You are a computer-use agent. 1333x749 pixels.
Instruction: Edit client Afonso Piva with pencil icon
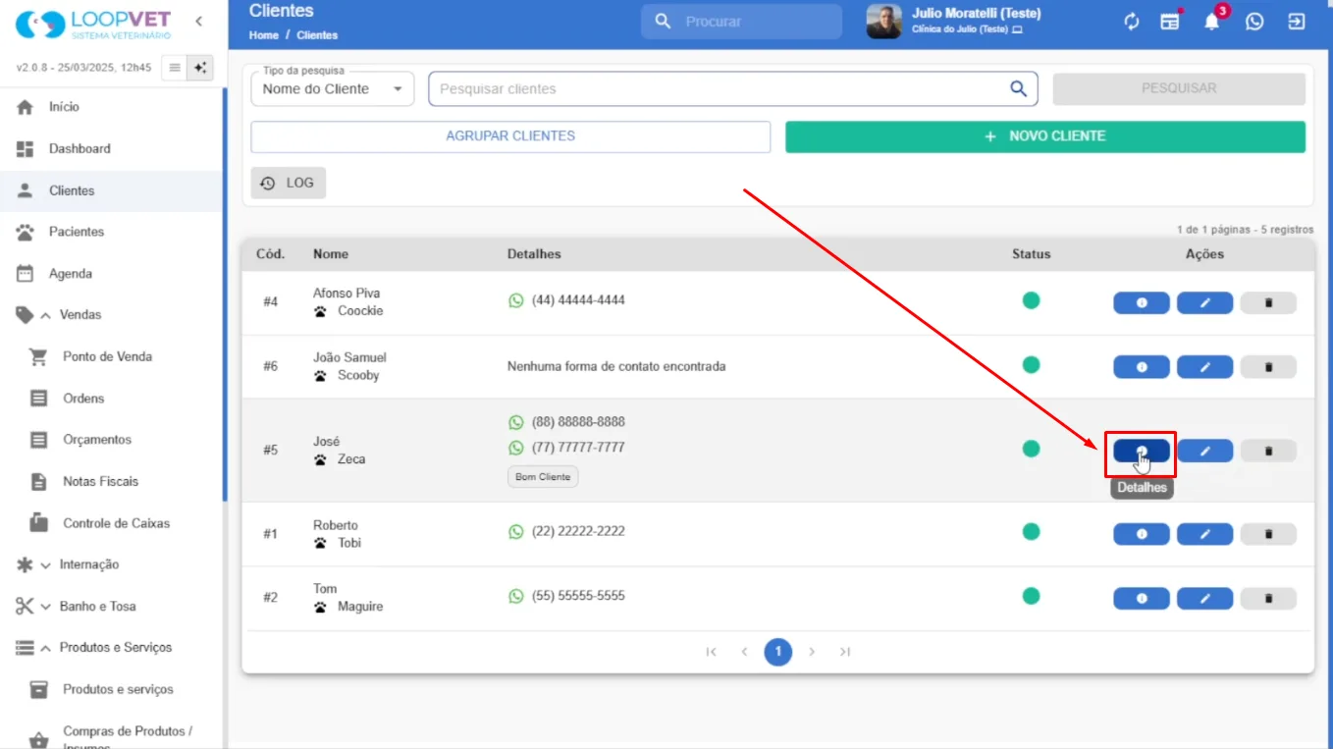click(1204, 303)
